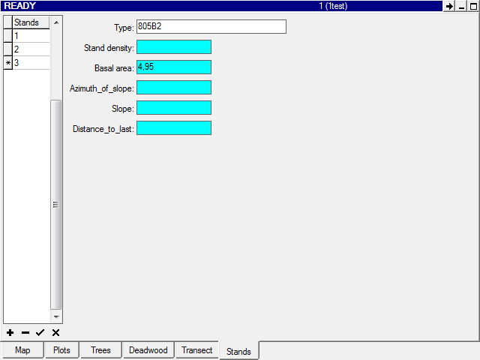Click the Type input field
The height and width of the screenshot is (360, 480).
[211, 27]
